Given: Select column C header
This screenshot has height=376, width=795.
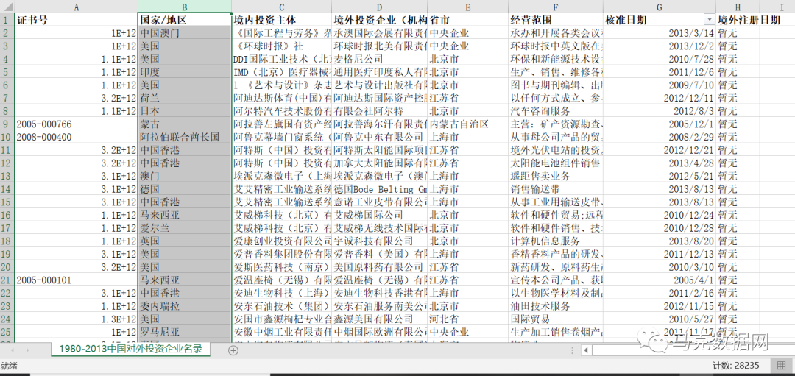Looking at the screenshot, I should pyautogui.click(x=281, y=7).
